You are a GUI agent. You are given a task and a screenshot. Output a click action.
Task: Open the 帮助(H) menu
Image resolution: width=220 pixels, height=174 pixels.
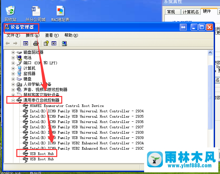tap(71, 35)
